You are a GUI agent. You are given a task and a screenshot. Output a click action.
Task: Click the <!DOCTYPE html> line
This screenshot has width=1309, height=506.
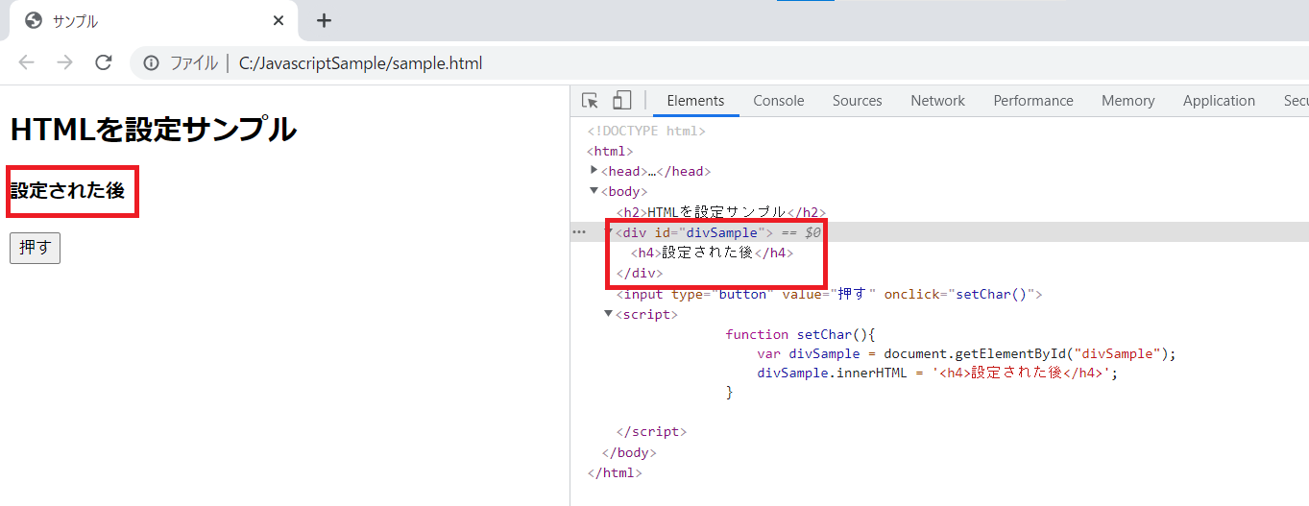(x=646, y=132)
